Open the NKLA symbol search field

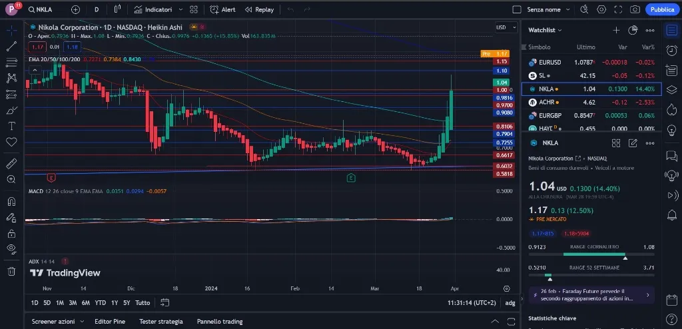click(41, 9)
